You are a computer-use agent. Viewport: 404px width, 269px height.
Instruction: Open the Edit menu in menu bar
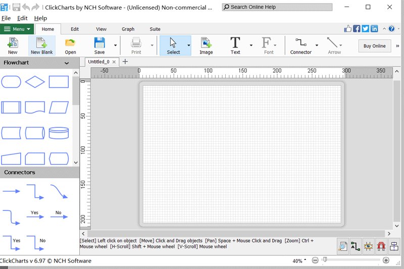[x=22, y=18]
